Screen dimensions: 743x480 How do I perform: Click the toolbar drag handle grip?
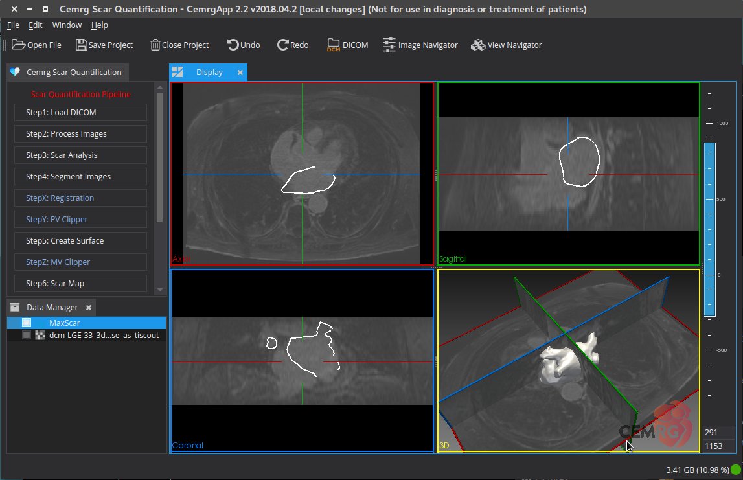click(5, 45)
